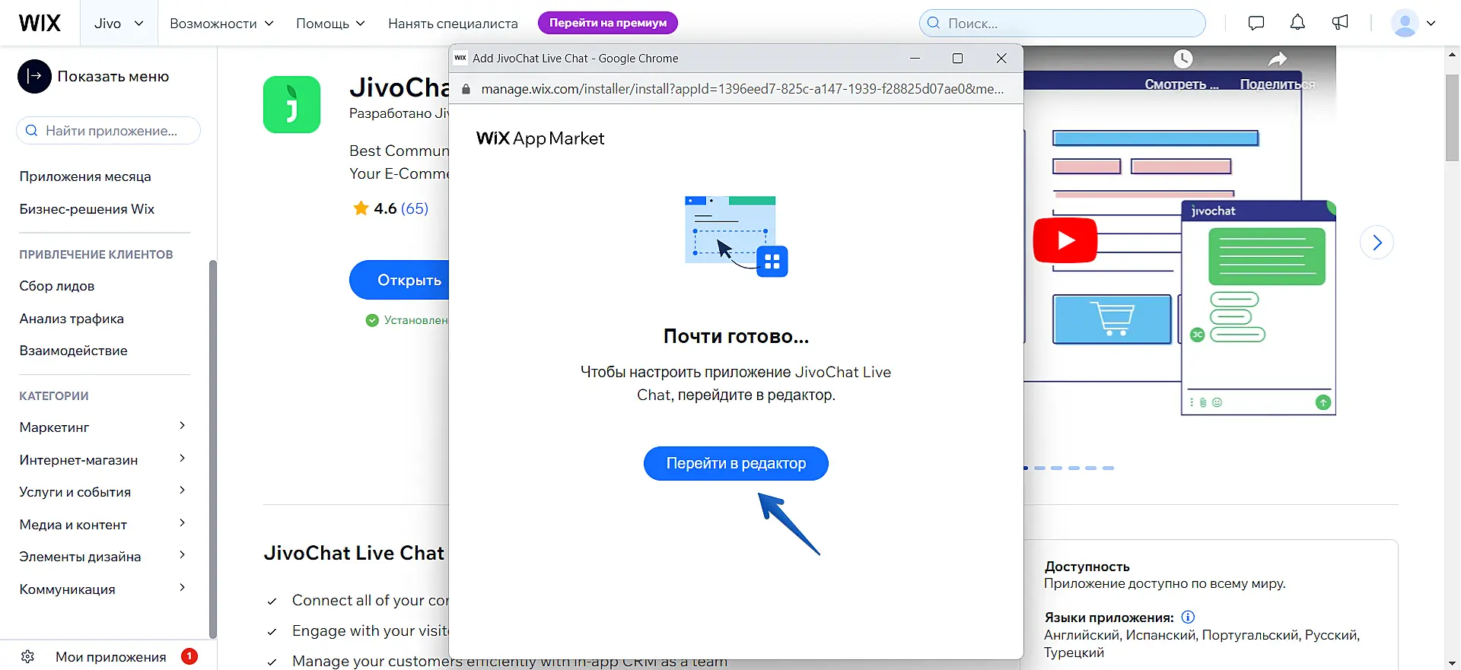The height and width of the screenshot is (670, 1461).
Task: Click the Доступность heading
Action: [x=1087, y=567]
